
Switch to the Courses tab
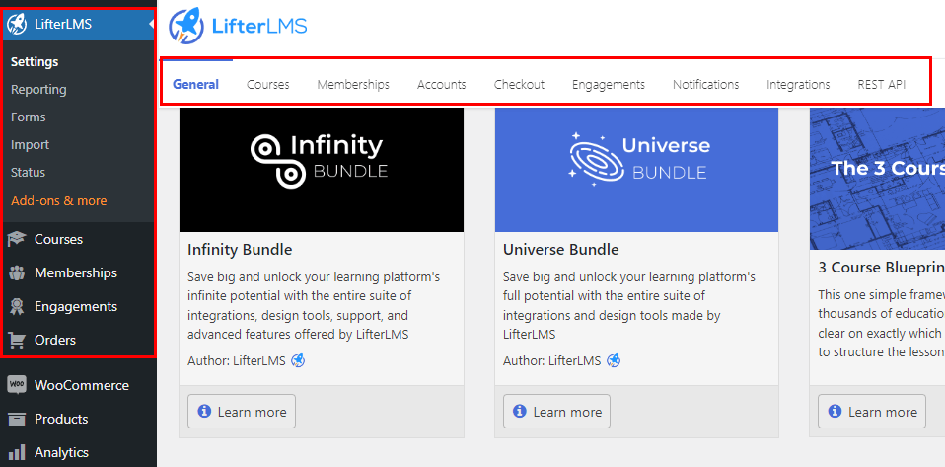click(x=268, y=85)
